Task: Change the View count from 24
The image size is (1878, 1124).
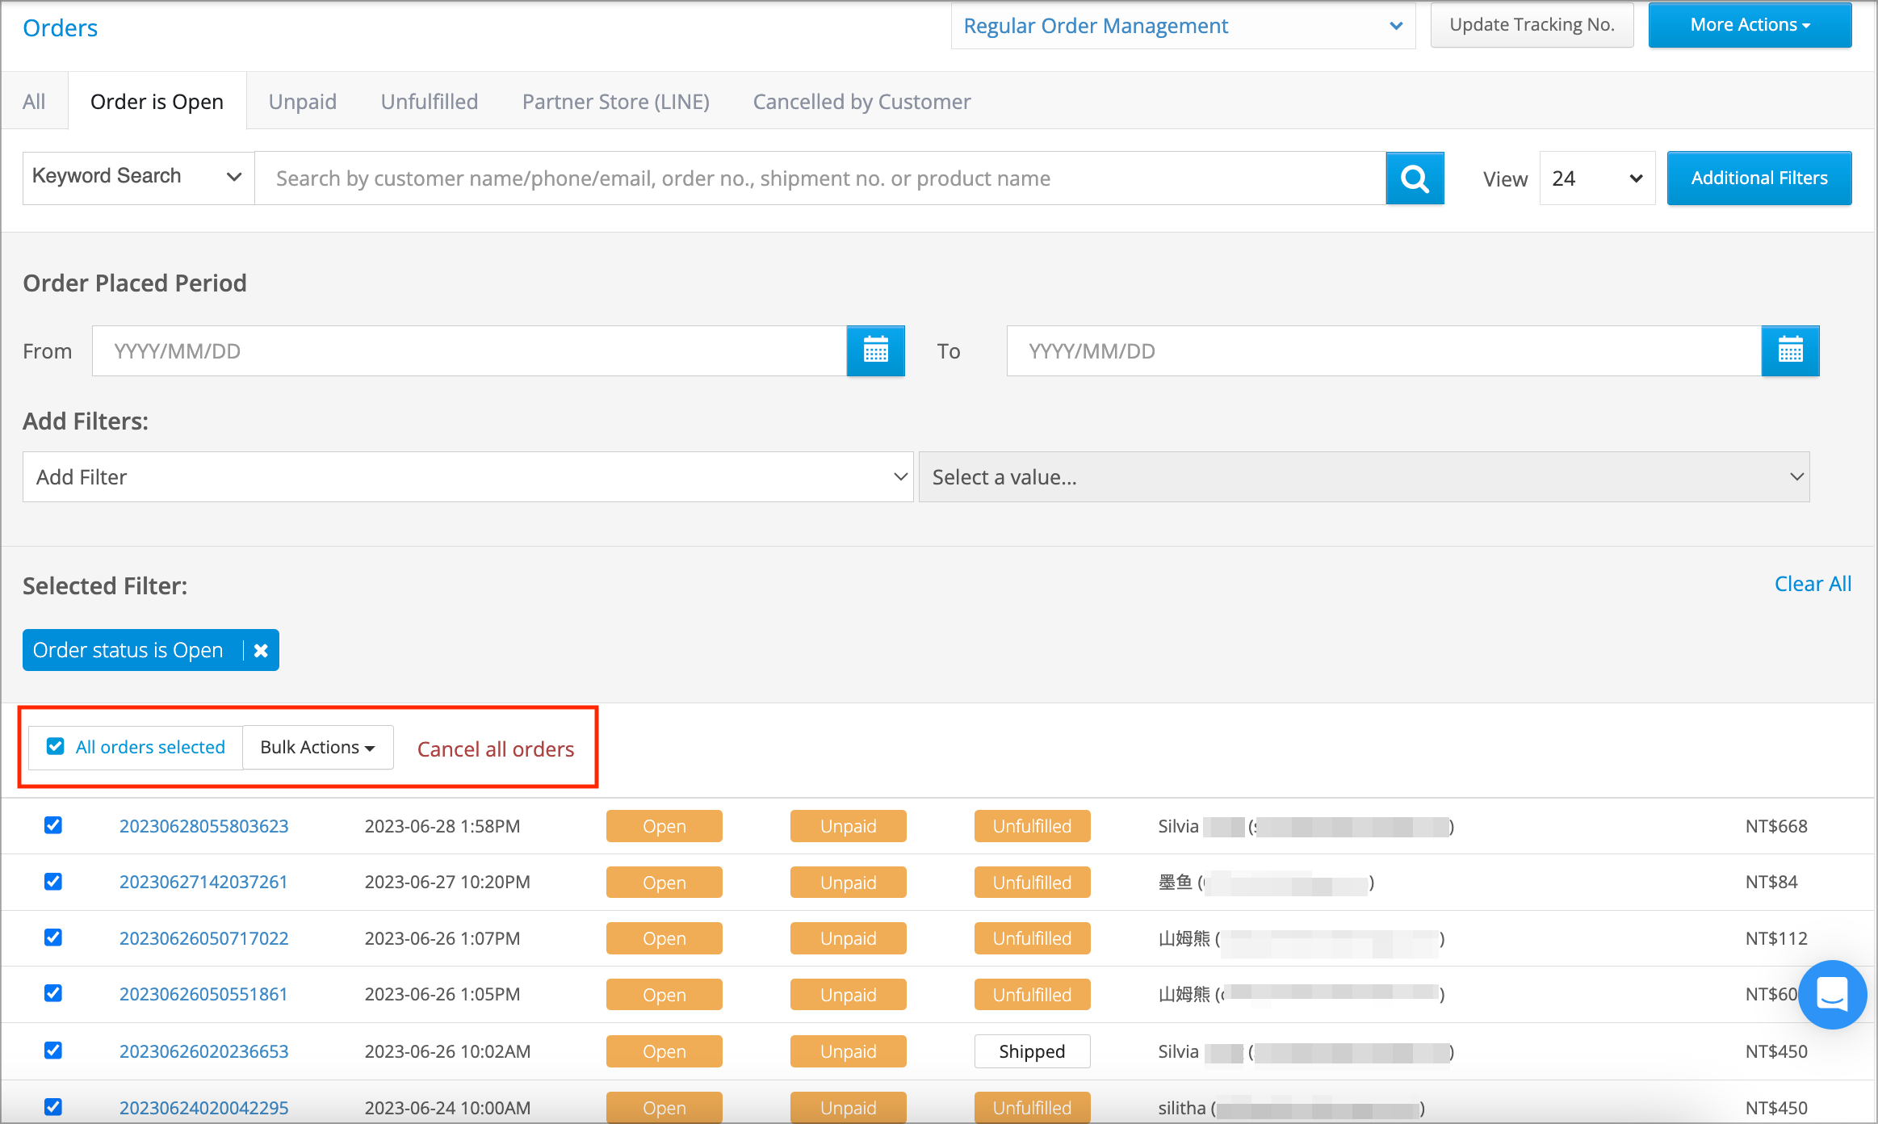Action: [1596, 178]
